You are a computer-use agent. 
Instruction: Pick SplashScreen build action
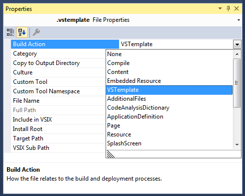tap(169, 143)
